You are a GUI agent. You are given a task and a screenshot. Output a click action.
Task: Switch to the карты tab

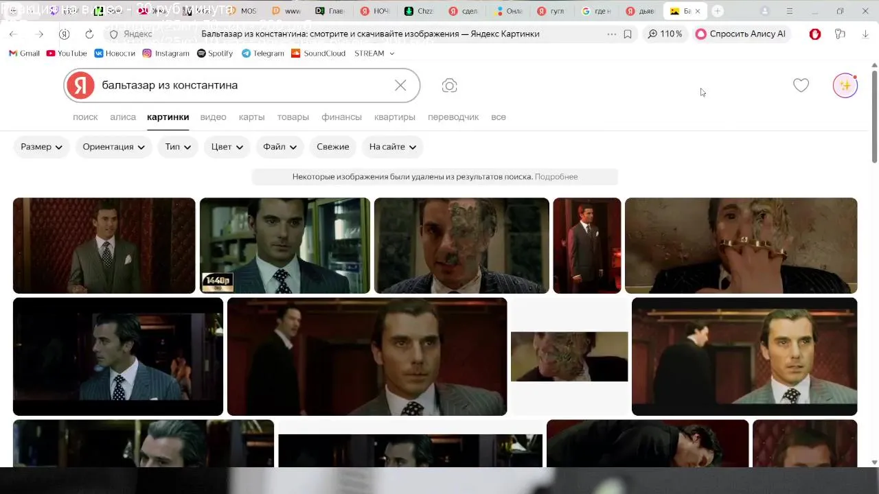coord(251,117)
